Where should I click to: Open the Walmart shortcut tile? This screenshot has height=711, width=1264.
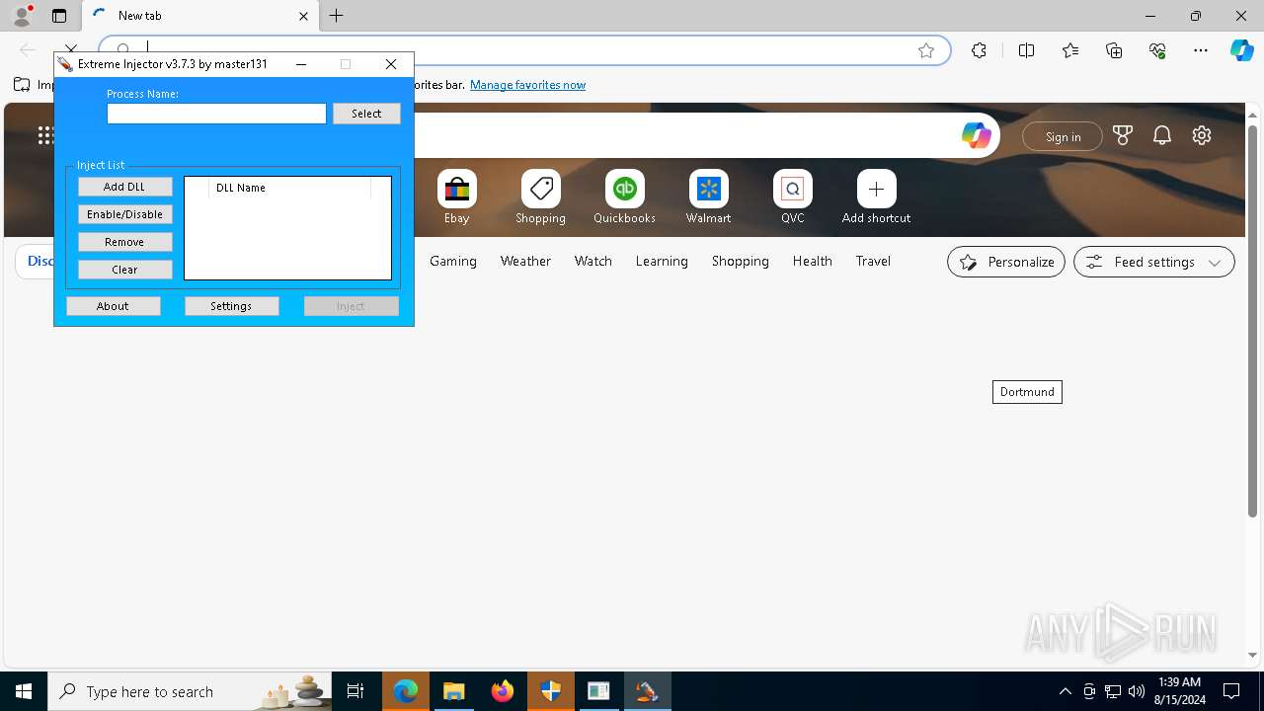[x=708, y=197]
